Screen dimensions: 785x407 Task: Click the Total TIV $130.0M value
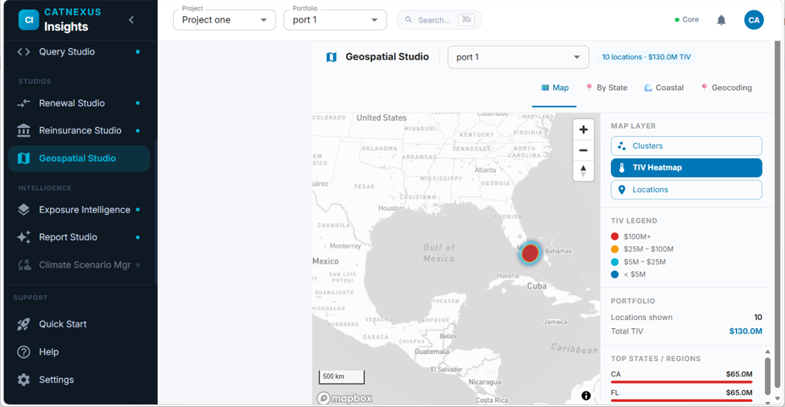coord(746,331)
